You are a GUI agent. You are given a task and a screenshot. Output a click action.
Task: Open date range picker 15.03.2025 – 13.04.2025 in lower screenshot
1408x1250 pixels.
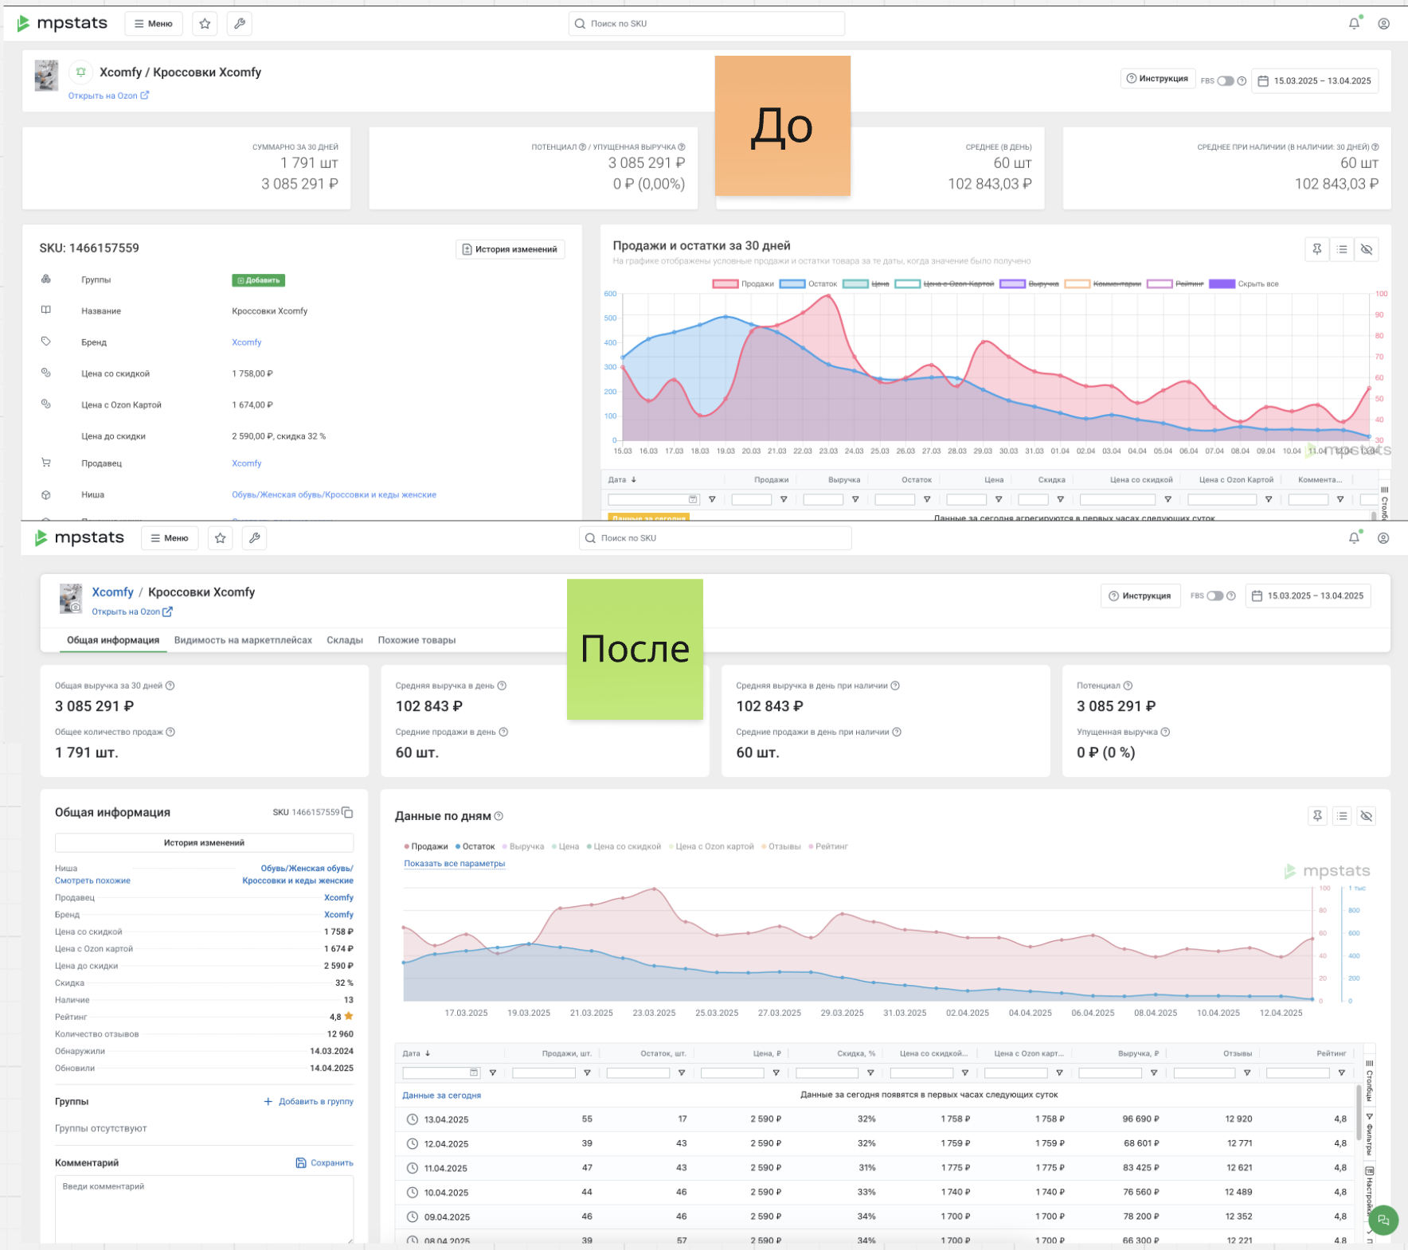[x=1308, y=596]
